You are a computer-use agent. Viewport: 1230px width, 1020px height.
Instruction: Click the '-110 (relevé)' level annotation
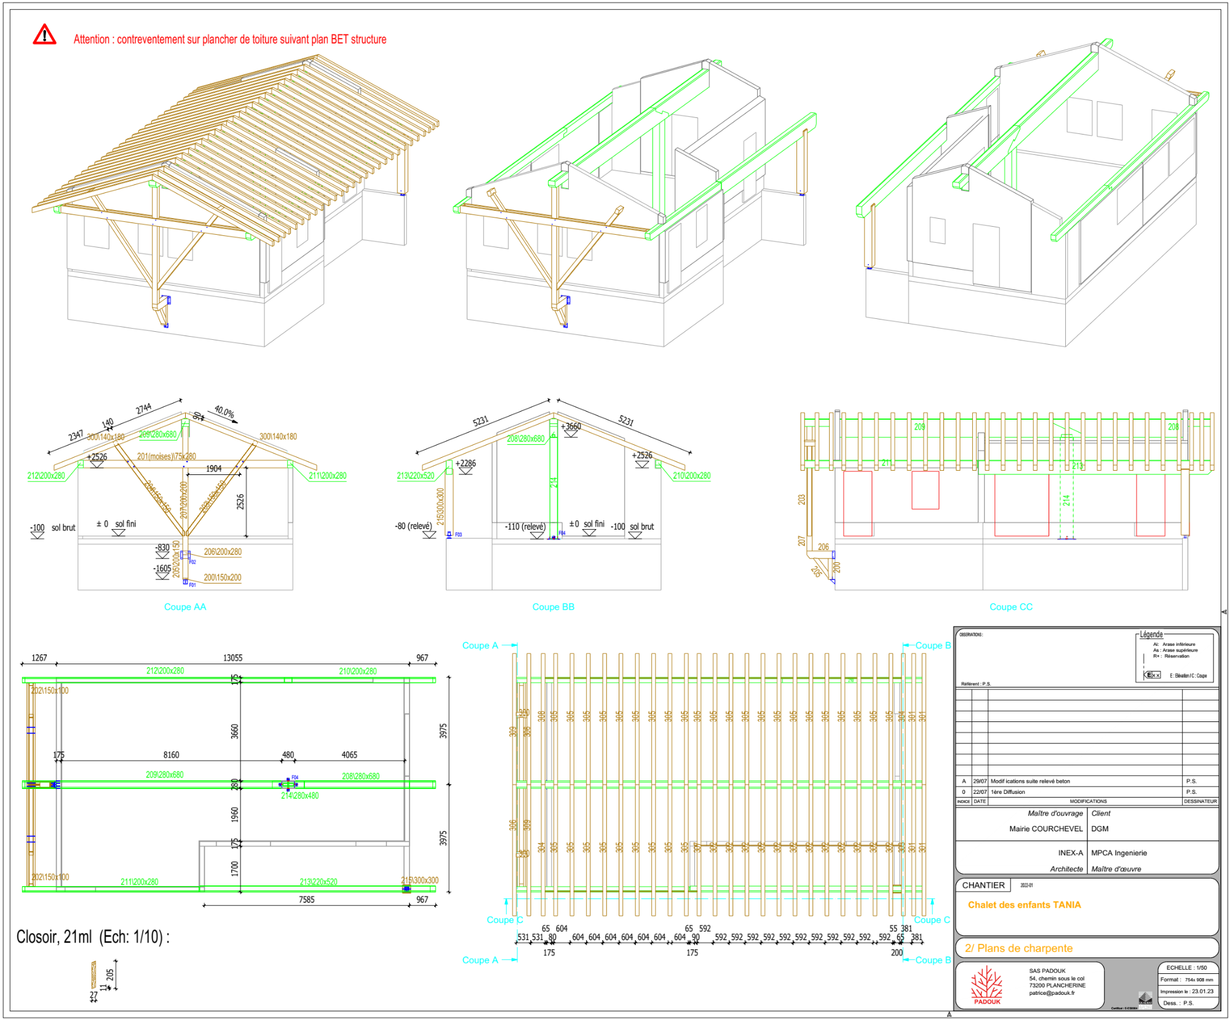525,527
